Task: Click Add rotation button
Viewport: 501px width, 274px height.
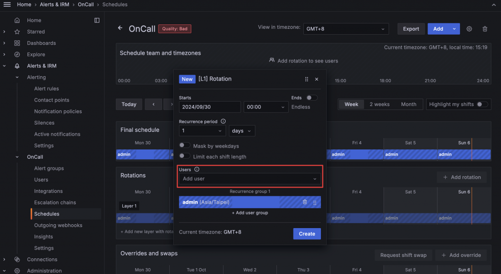Action: [x=462, y=177]
